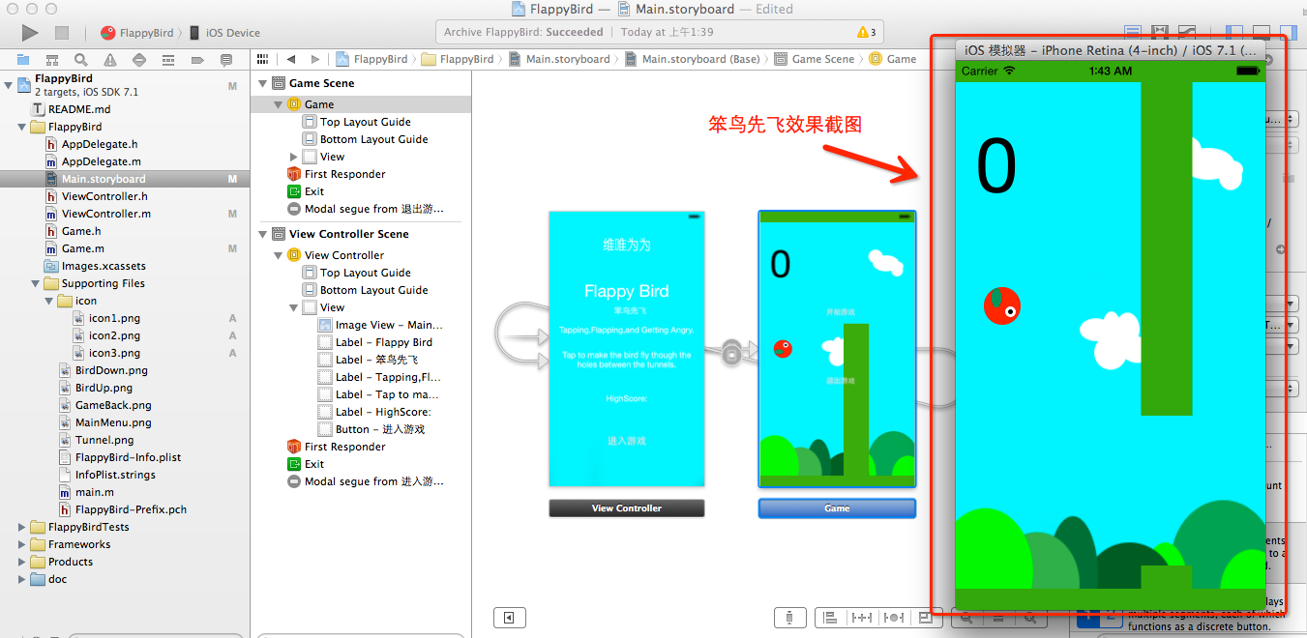The image size is (1307, 638).
Task: Switch to the Symbol navigator icon
Action: [x=52, y=60]
